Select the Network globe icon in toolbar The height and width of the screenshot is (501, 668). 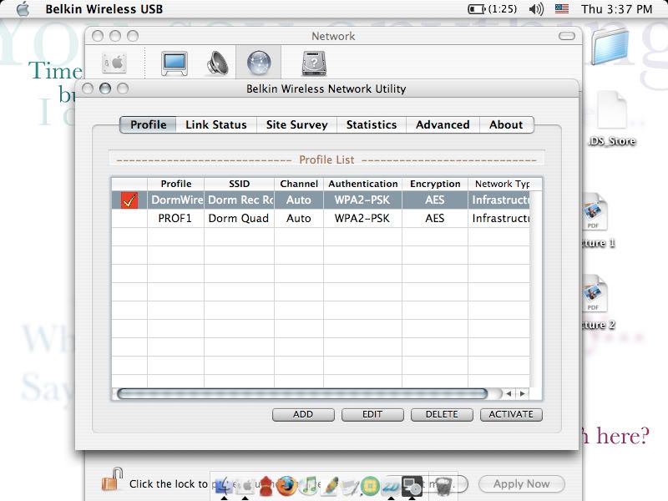click(x=259, y=63)
